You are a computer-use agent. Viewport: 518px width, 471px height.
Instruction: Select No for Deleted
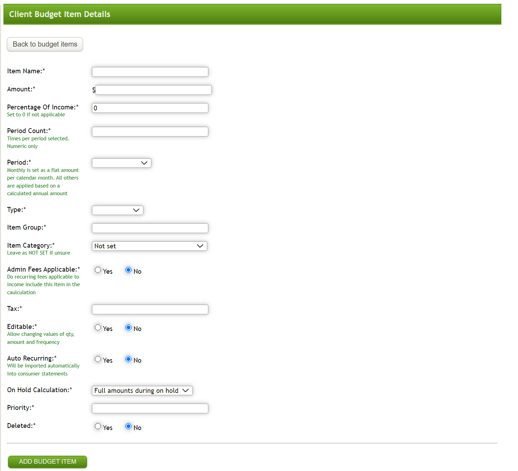tap(128, 426)
